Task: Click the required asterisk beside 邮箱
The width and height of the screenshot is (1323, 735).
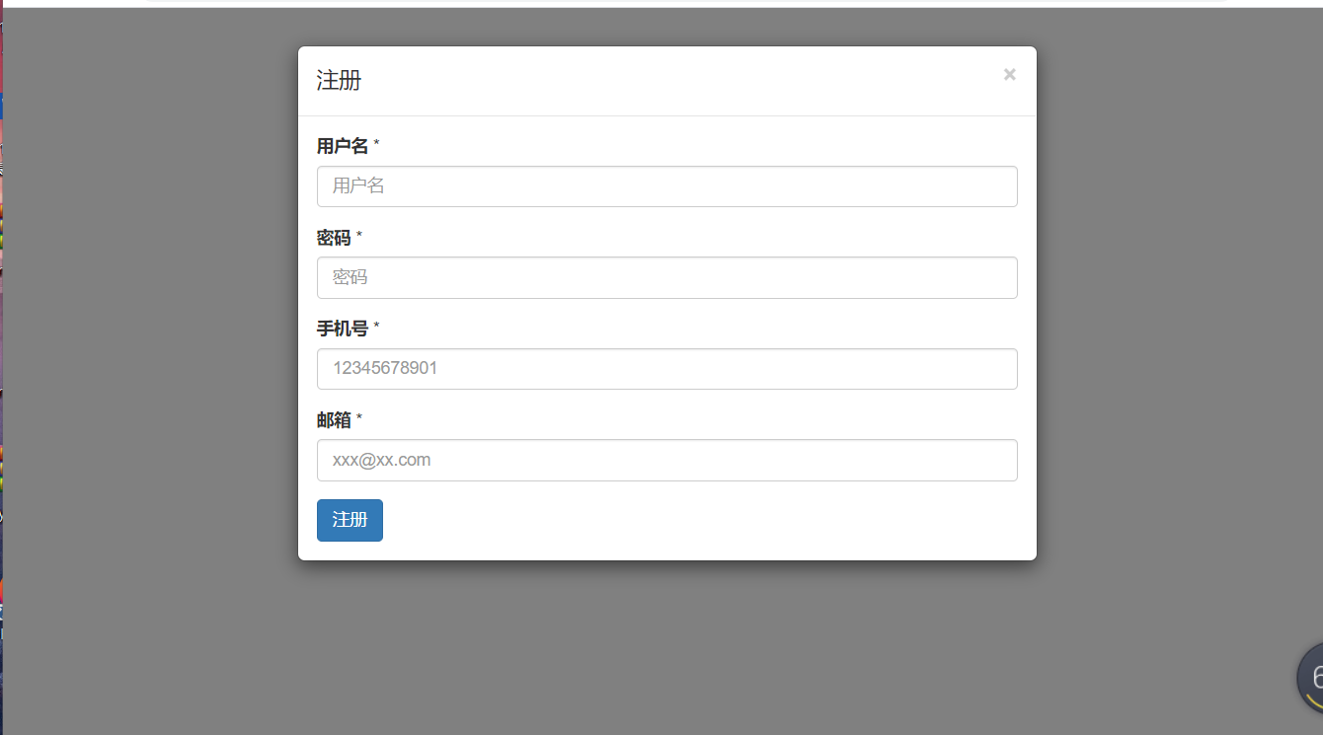Action: (358, 415)
